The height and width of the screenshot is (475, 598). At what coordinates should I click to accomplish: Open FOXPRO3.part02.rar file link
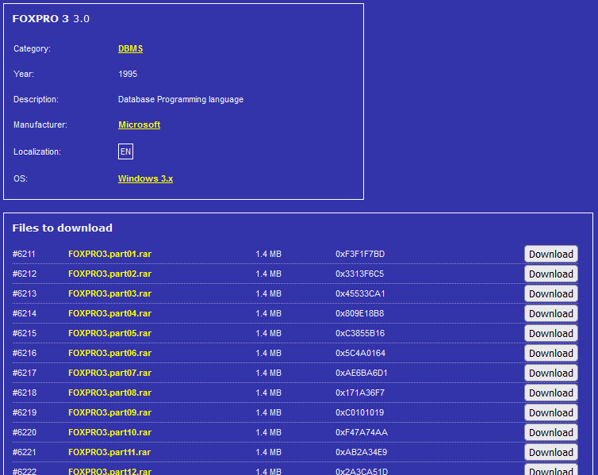tap(109, 274)
